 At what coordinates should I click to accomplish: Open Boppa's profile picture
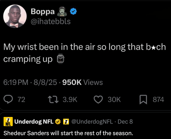15,16
